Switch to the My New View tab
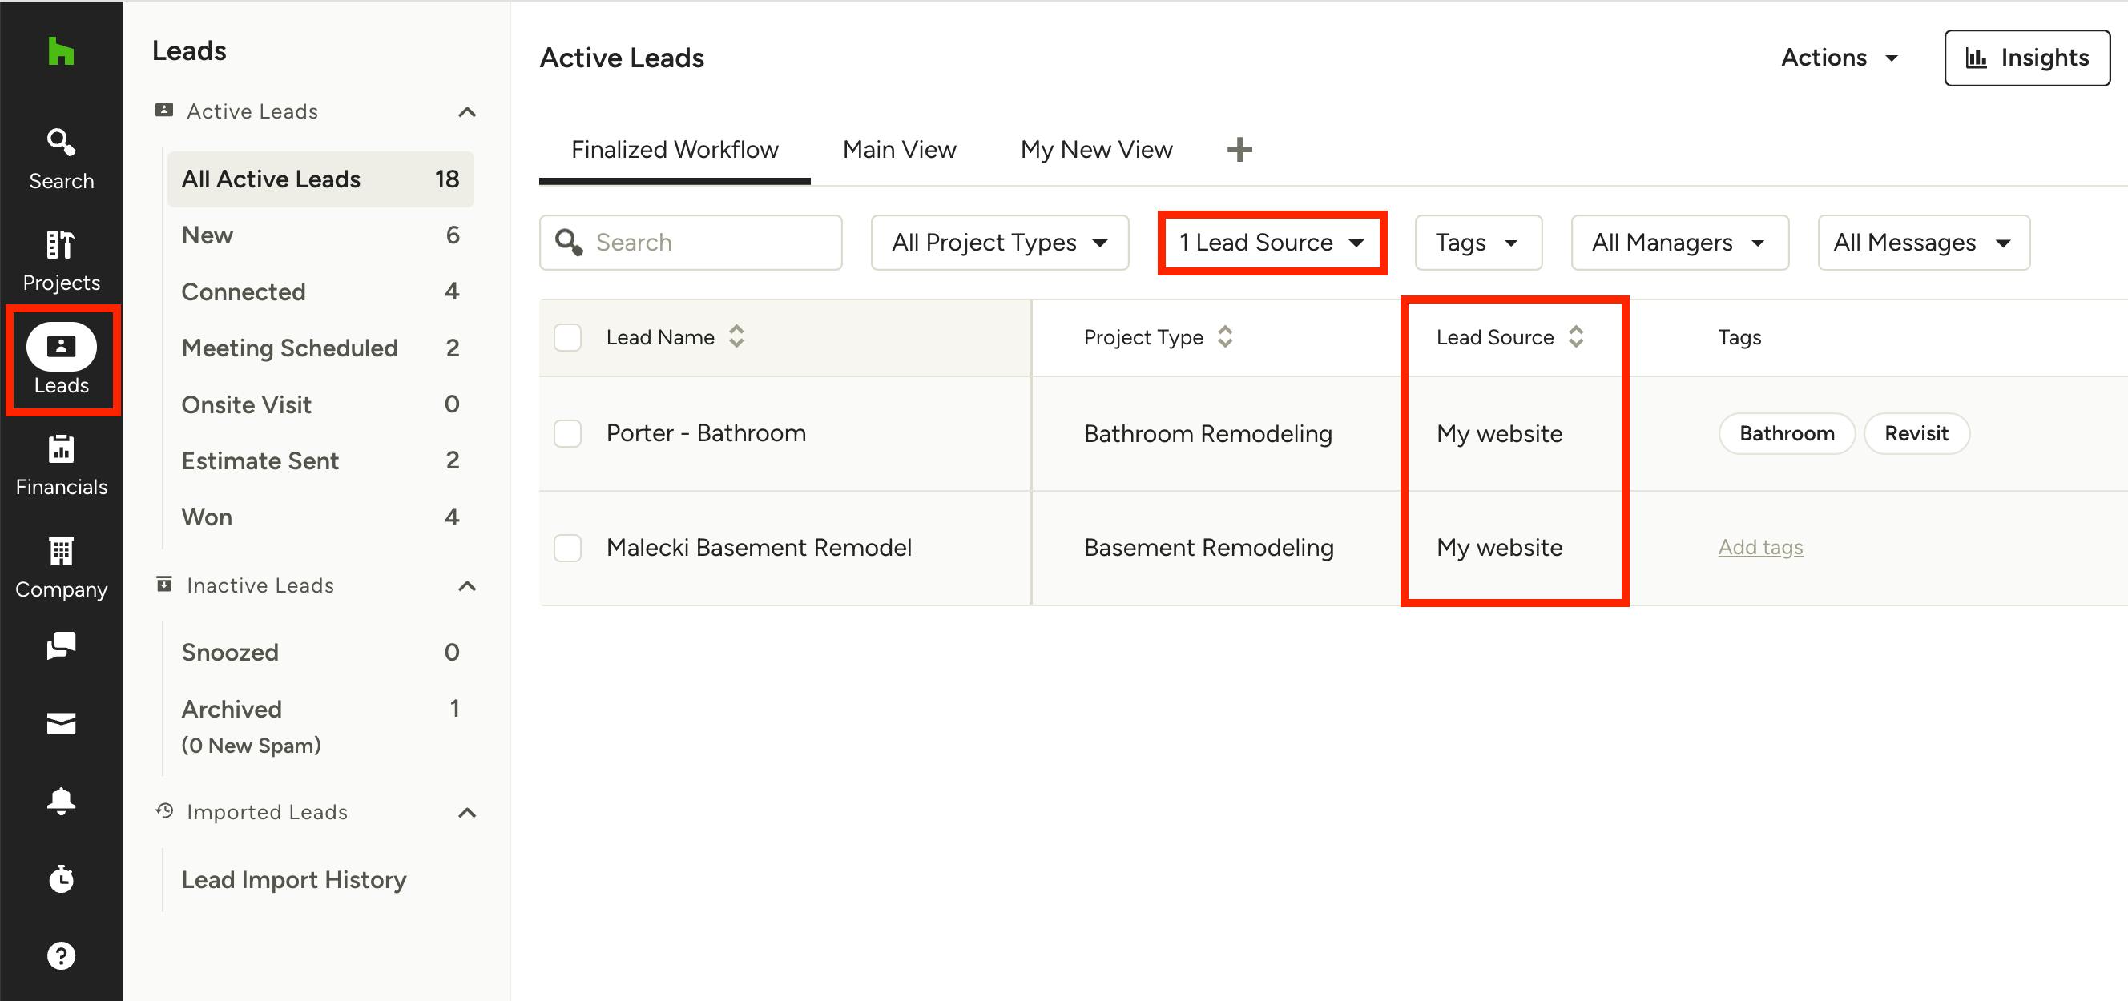The height and width of the screenshot is (1001, 2128). coord(1095,150)
